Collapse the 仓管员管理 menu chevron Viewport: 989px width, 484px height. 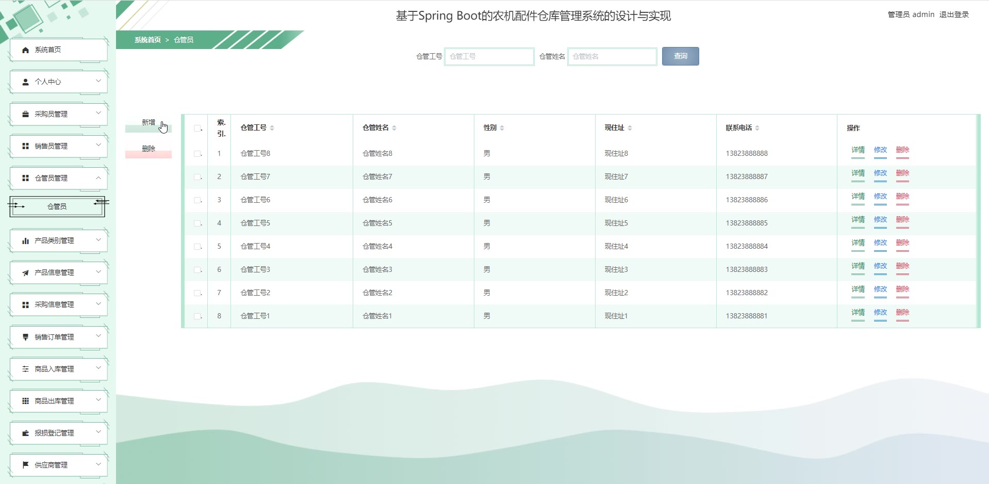pos(98,178)
